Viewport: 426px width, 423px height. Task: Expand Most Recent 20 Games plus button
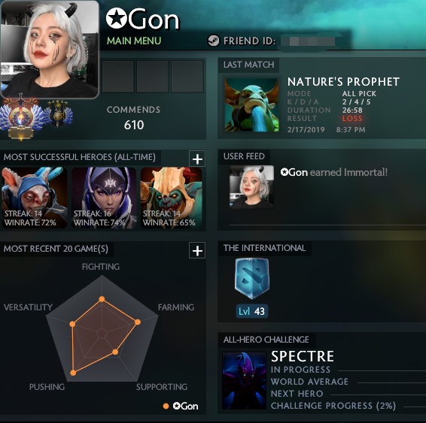click(197, 250)
